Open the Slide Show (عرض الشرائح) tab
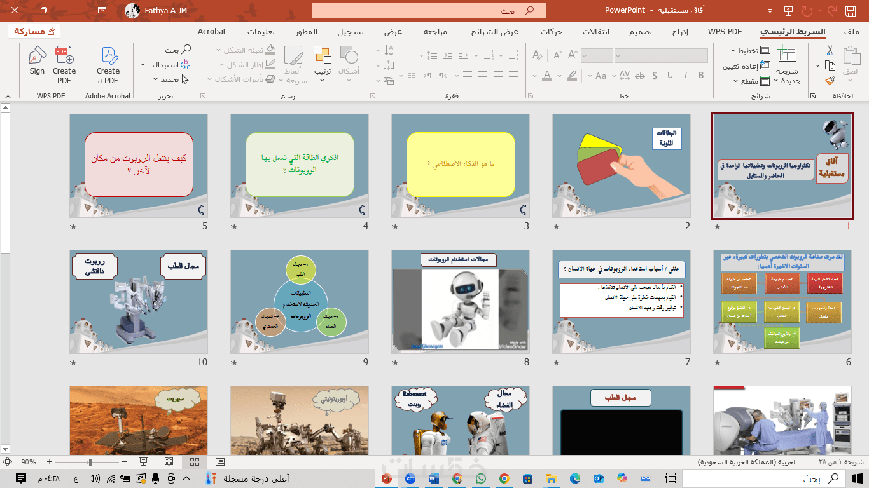869x488 pixels. (x=495, y=32)
